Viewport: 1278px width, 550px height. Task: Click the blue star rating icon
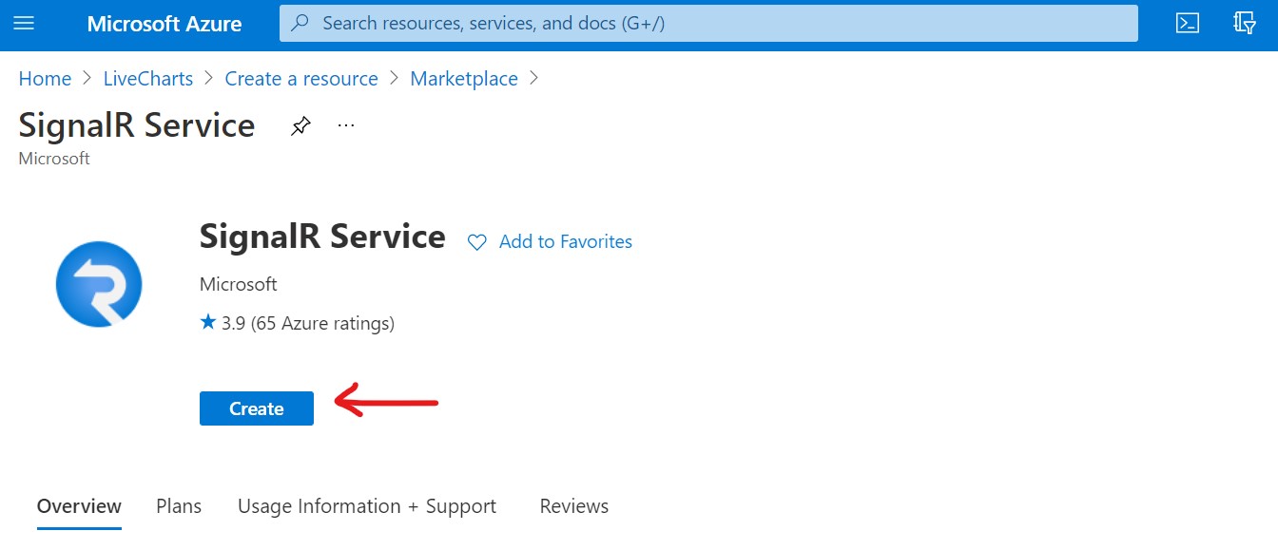tap(208, 323)
